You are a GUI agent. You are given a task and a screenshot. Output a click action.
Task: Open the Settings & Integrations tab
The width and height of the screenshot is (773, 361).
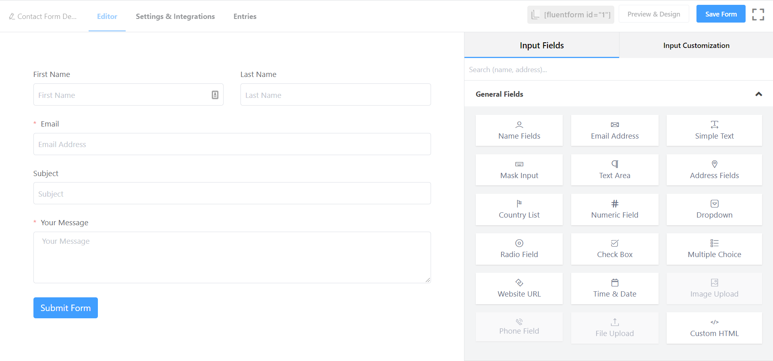click(175, 17)
